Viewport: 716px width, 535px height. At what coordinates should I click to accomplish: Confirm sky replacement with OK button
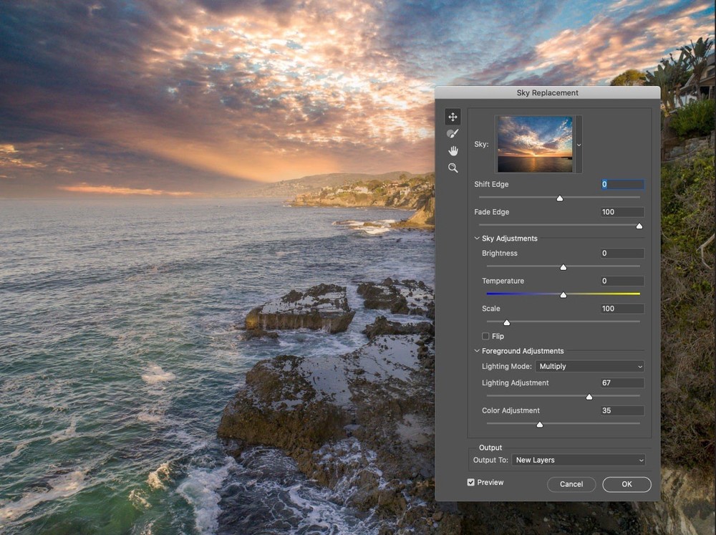click(x=626, y=484)
